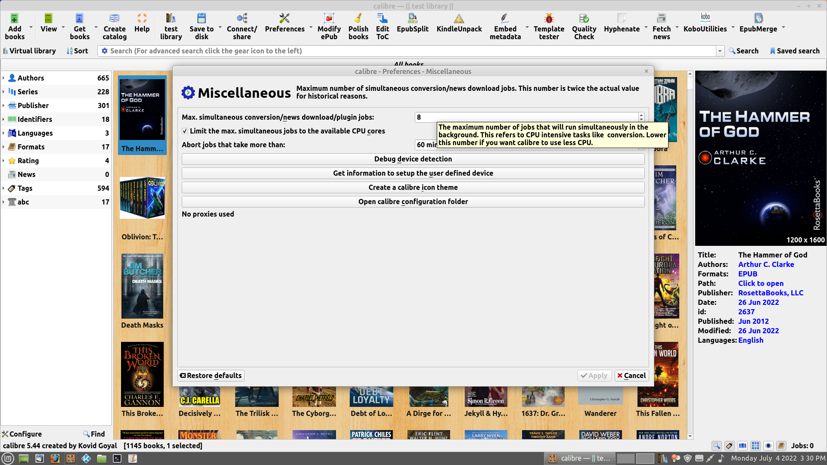Image resolution: width=827 pixels, height=465 pixels.
Task: Launch the Quality Check icon
Action: [584, 26]
